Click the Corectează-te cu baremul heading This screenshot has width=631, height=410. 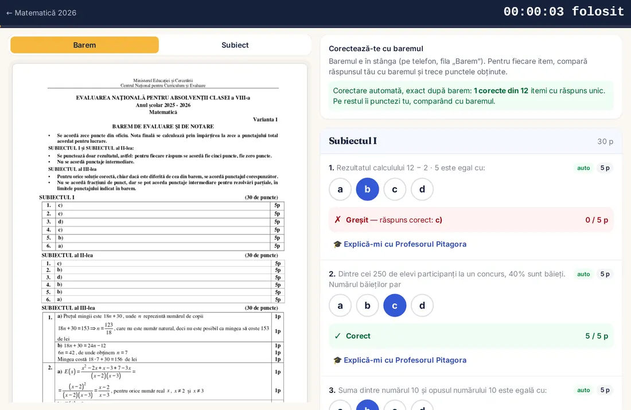[376, 49]
